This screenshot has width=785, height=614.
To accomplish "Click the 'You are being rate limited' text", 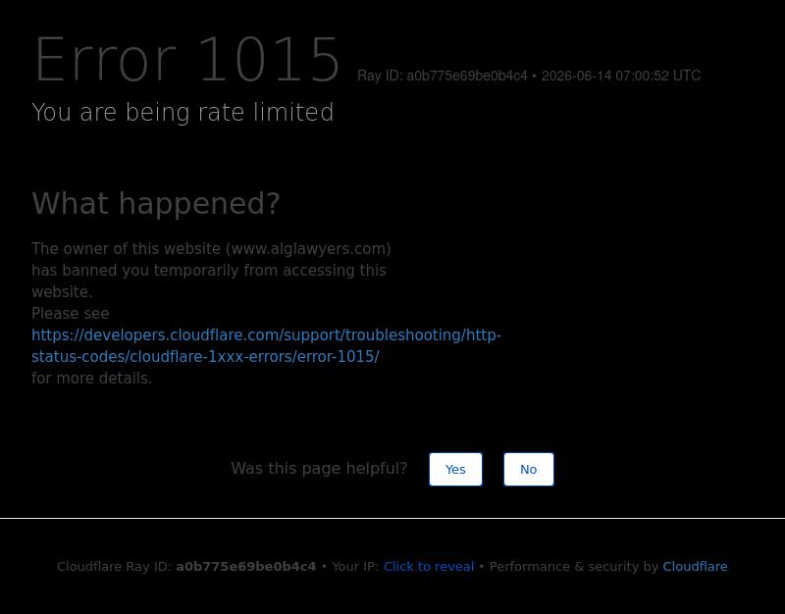I will [183, 112].
